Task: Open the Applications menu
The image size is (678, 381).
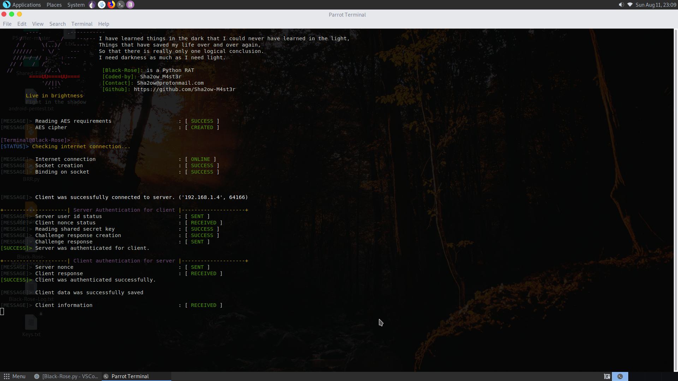Action: pyautogui.click(x=26, y=5)
